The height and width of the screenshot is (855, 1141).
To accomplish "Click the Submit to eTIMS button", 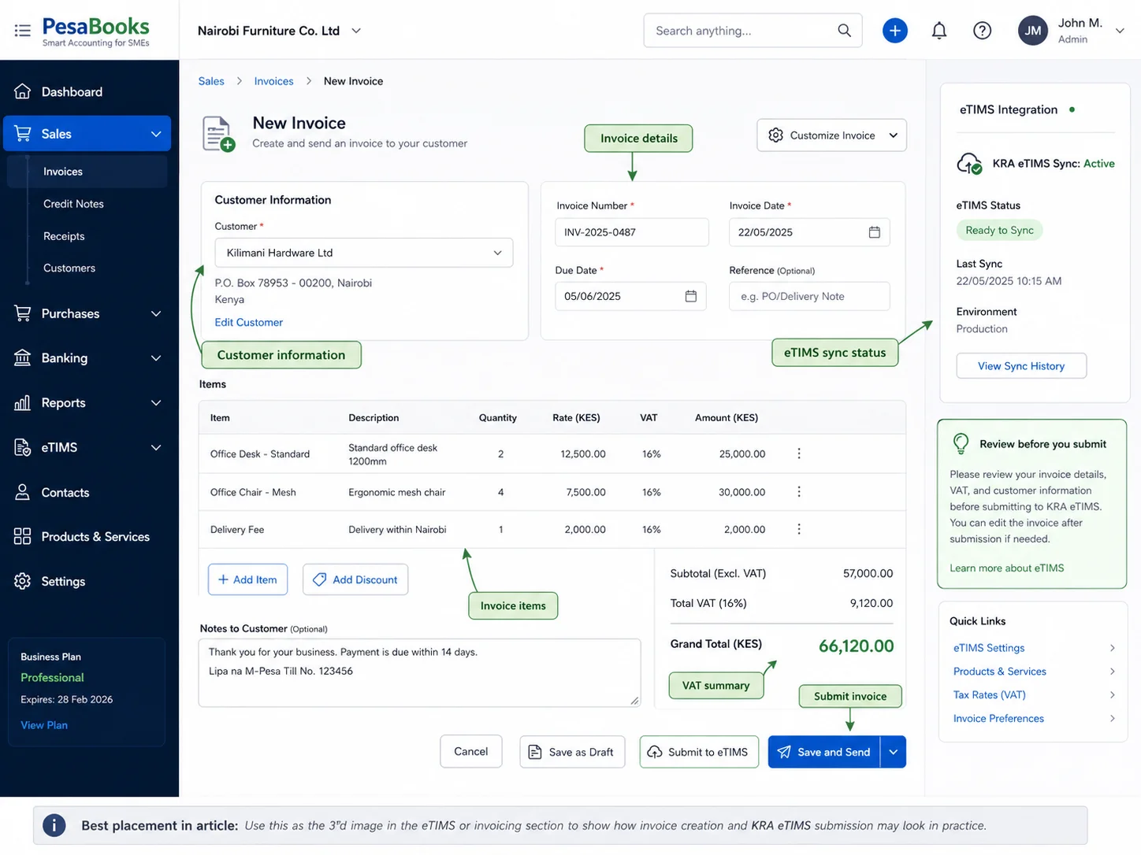I will (699, 752).
